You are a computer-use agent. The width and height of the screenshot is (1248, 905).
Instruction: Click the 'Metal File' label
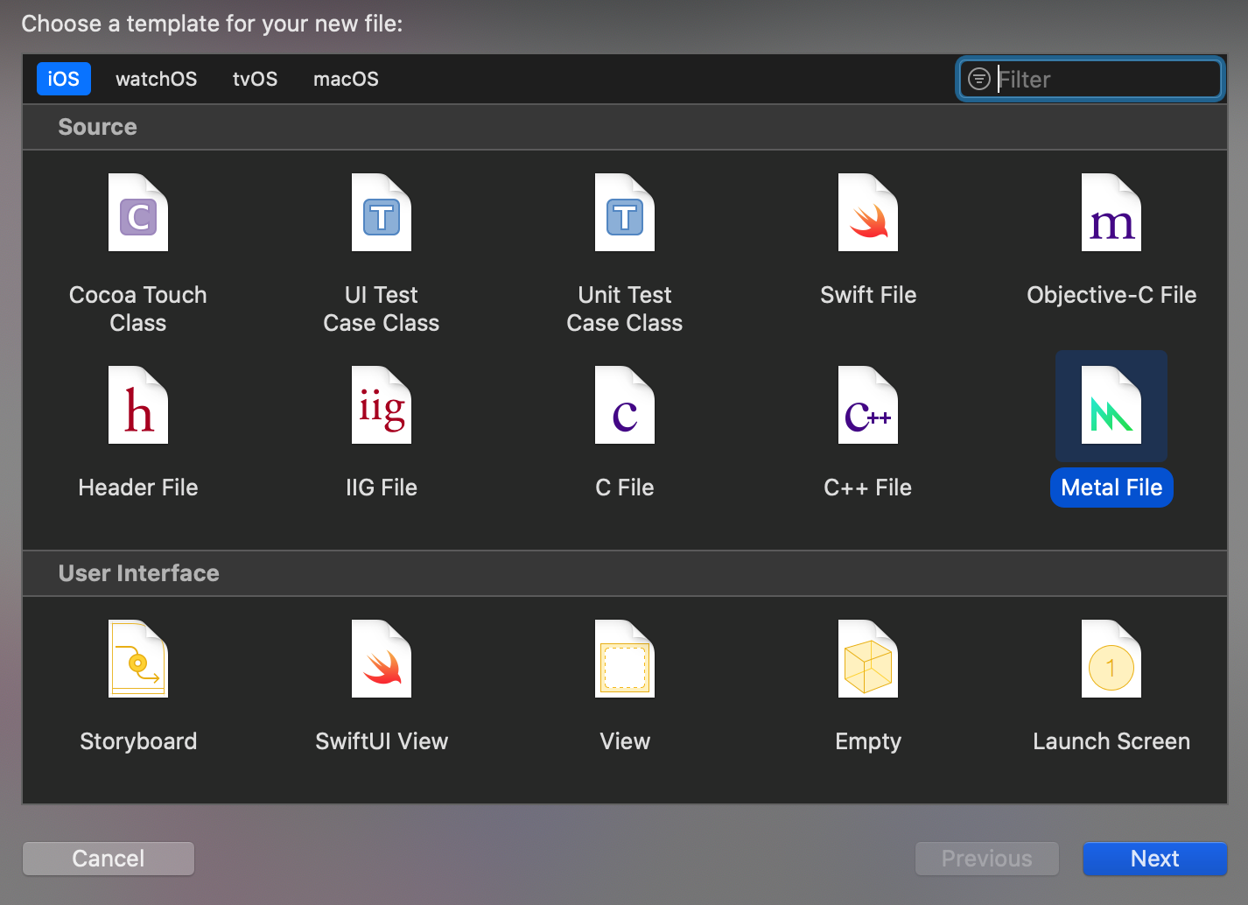pyautogui.click(x=1111, y=488)
